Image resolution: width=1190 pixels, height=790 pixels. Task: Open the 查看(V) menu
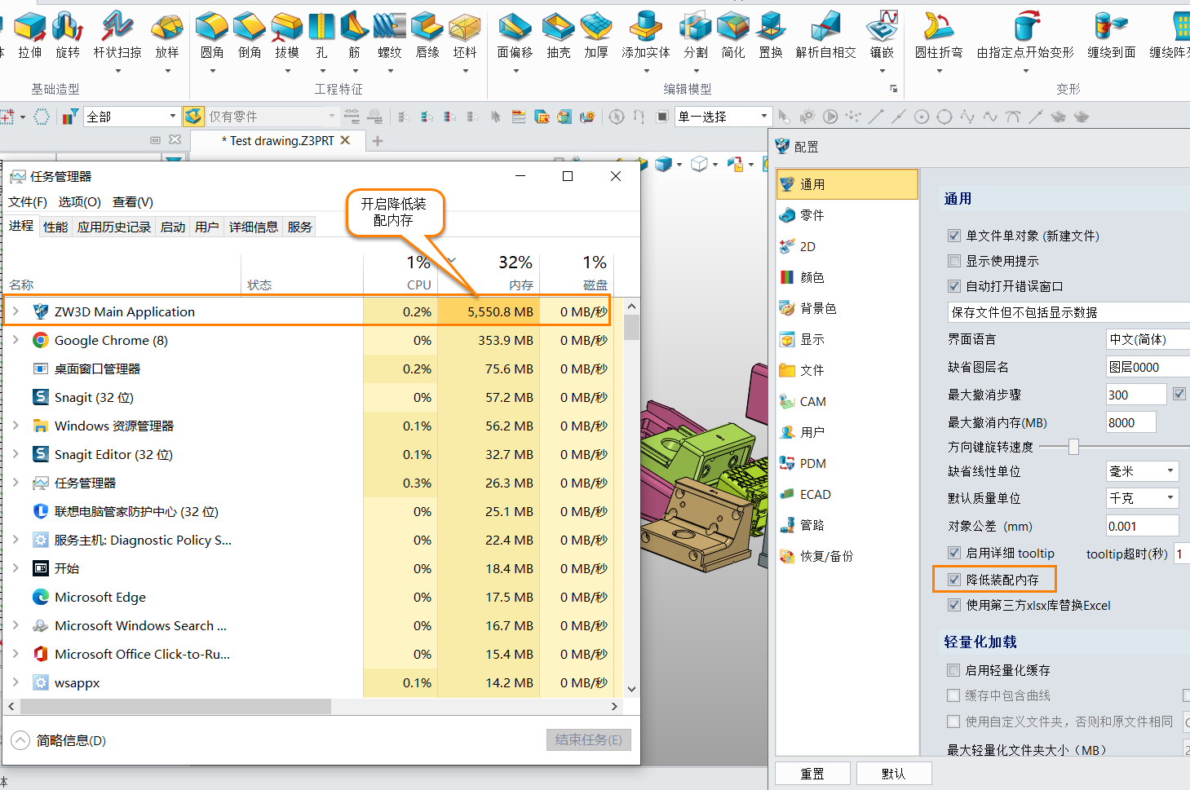pos(133,202)
